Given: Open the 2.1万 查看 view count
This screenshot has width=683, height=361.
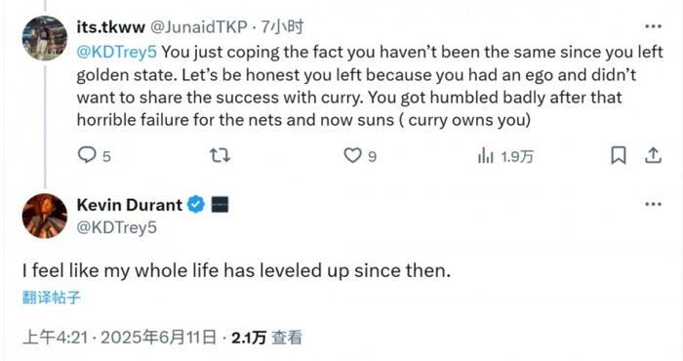Looking at the screenshot, I should [266, 338].
